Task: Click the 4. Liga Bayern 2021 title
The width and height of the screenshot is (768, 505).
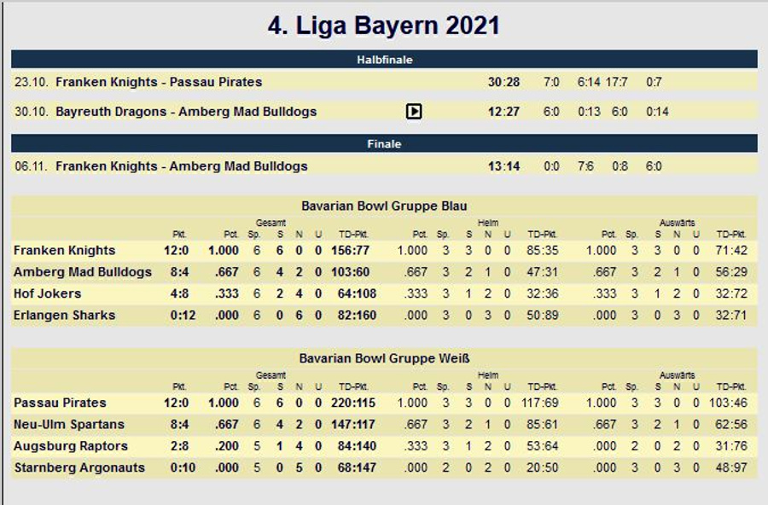Action: [384, 26]
